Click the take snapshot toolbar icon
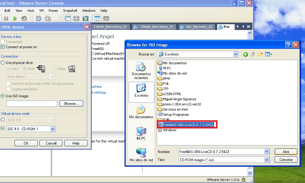Viewport: 305px width, 183px height. tap(39, 18)
